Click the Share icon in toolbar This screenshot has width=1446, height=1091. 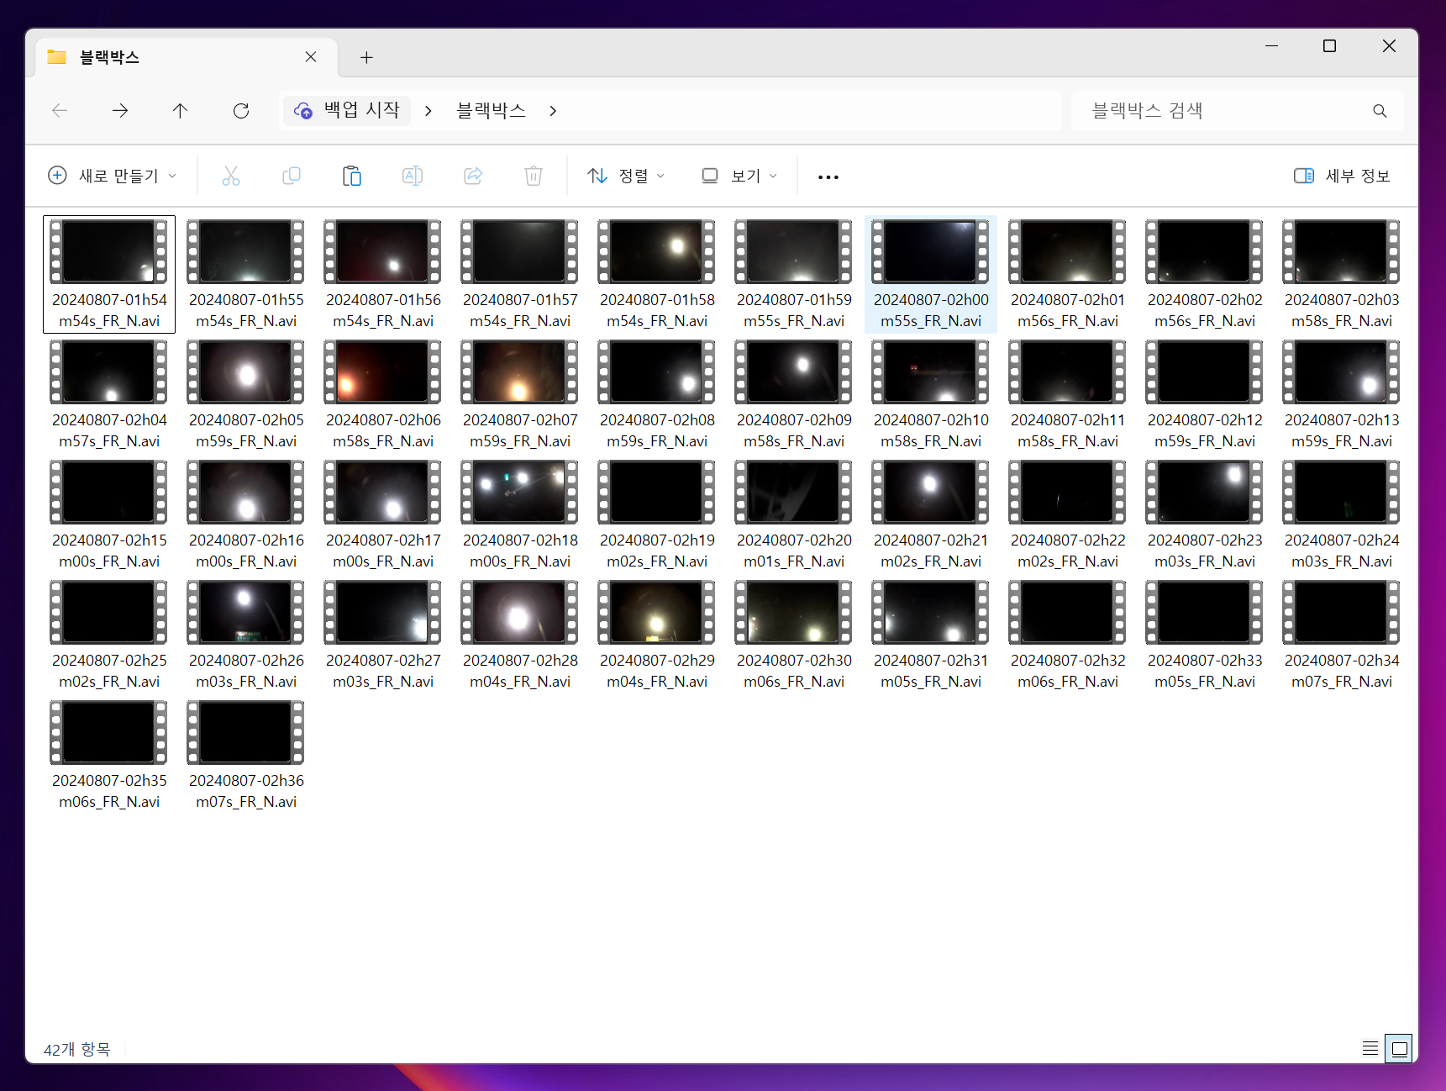point(473,176)
